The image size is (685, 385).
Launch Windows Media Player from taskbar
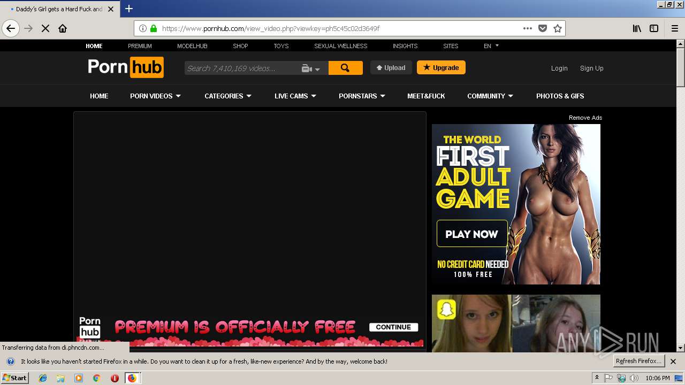(79, 378)
